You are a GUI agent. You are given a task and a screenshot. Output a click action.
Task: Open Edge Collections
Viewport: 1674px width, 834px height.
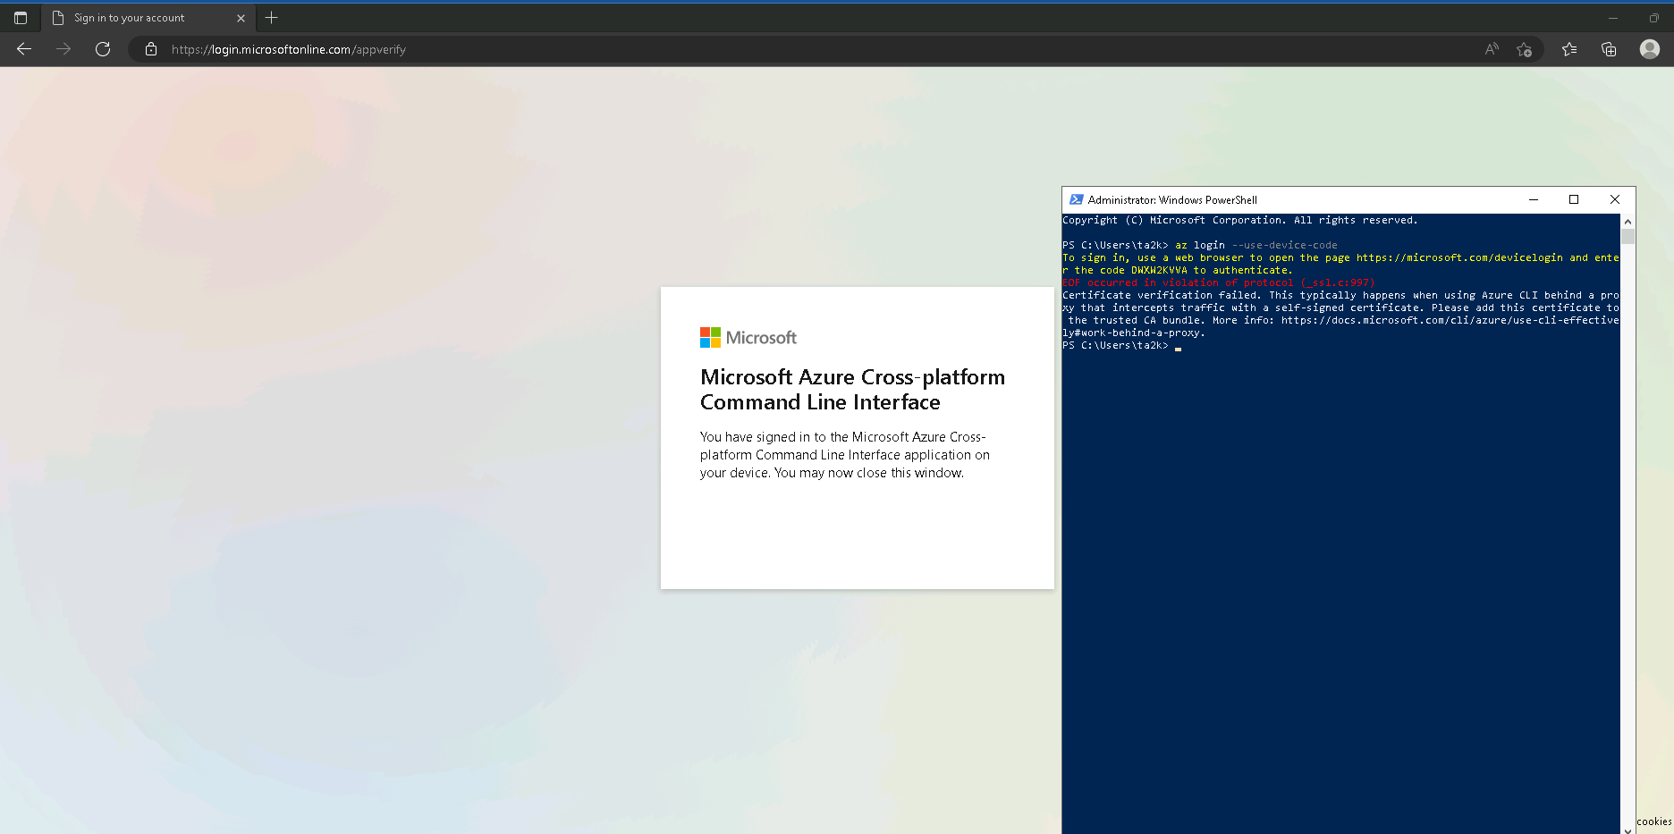(x=1609, y=49)
